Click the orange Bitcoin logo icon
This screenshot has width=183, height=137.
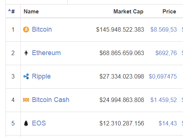click(26, 29)
